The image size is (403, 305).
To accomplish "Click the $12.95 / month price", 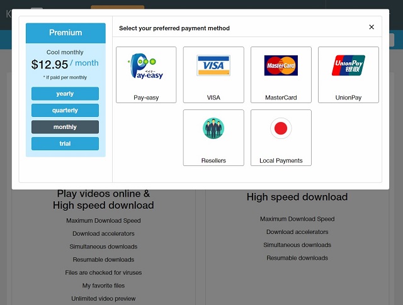I will pos(65,64).
